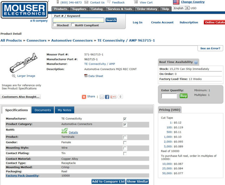This screenshot has height=185, width=225.
Task: Click Add to Compare List button
Action: click(108, 181)
